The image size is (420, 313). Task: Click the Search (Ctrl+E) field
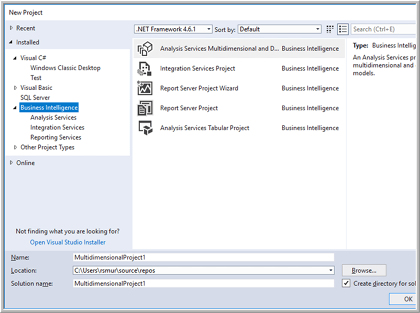[x=384, y=29]
